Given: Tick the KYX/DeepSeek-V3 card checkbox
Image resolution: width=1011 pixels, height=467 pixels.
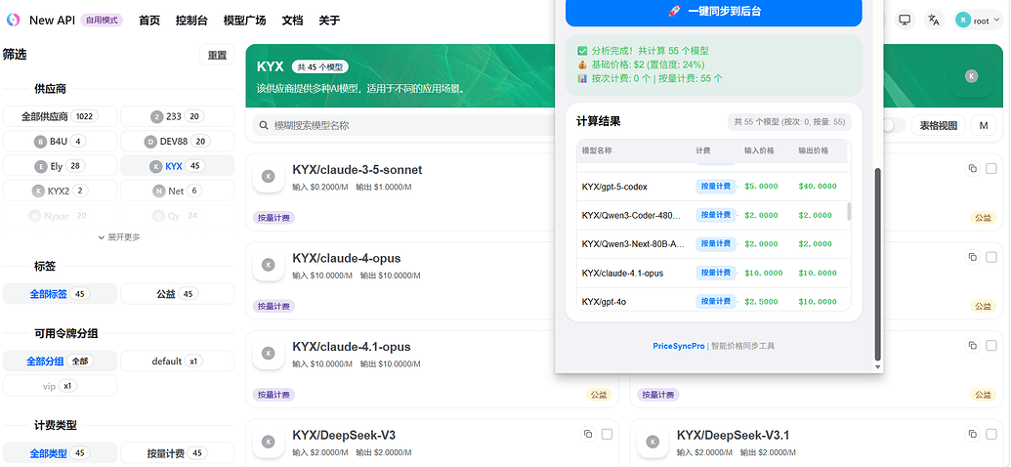Looking at the screenshot, I should (607, 434).
